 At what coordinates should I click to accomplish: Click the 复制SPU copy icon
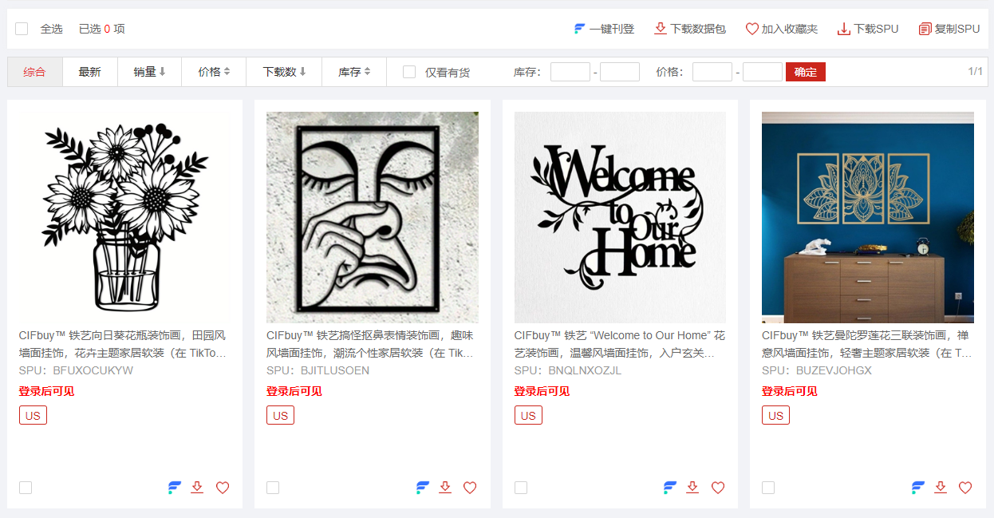click(x=925, y=29)
